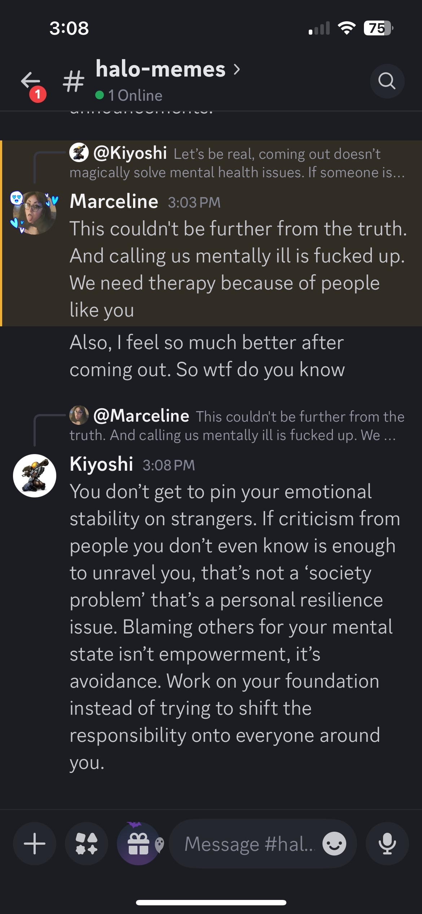422x914 pixels.
Task: Tap the Marceline username
Action: [x=114, y=201]
